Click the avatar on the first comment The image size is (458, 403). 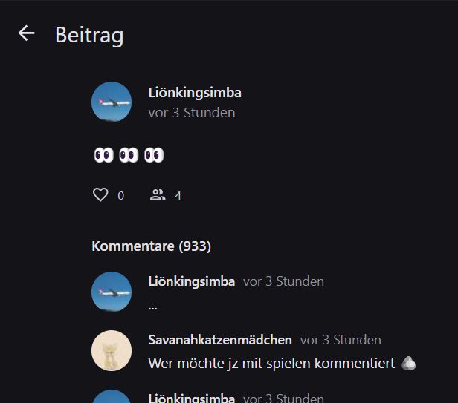pos(112,291)
